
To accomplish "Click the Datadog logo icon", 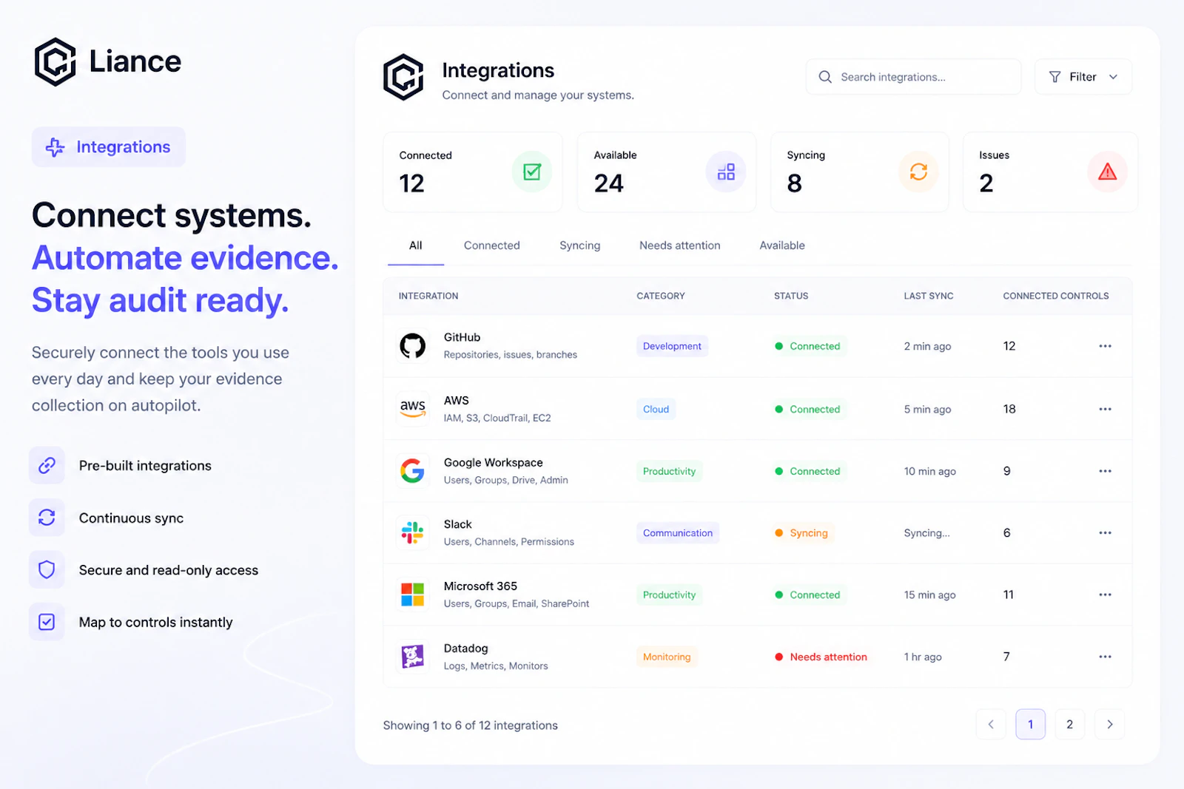I will pos(413,656).
